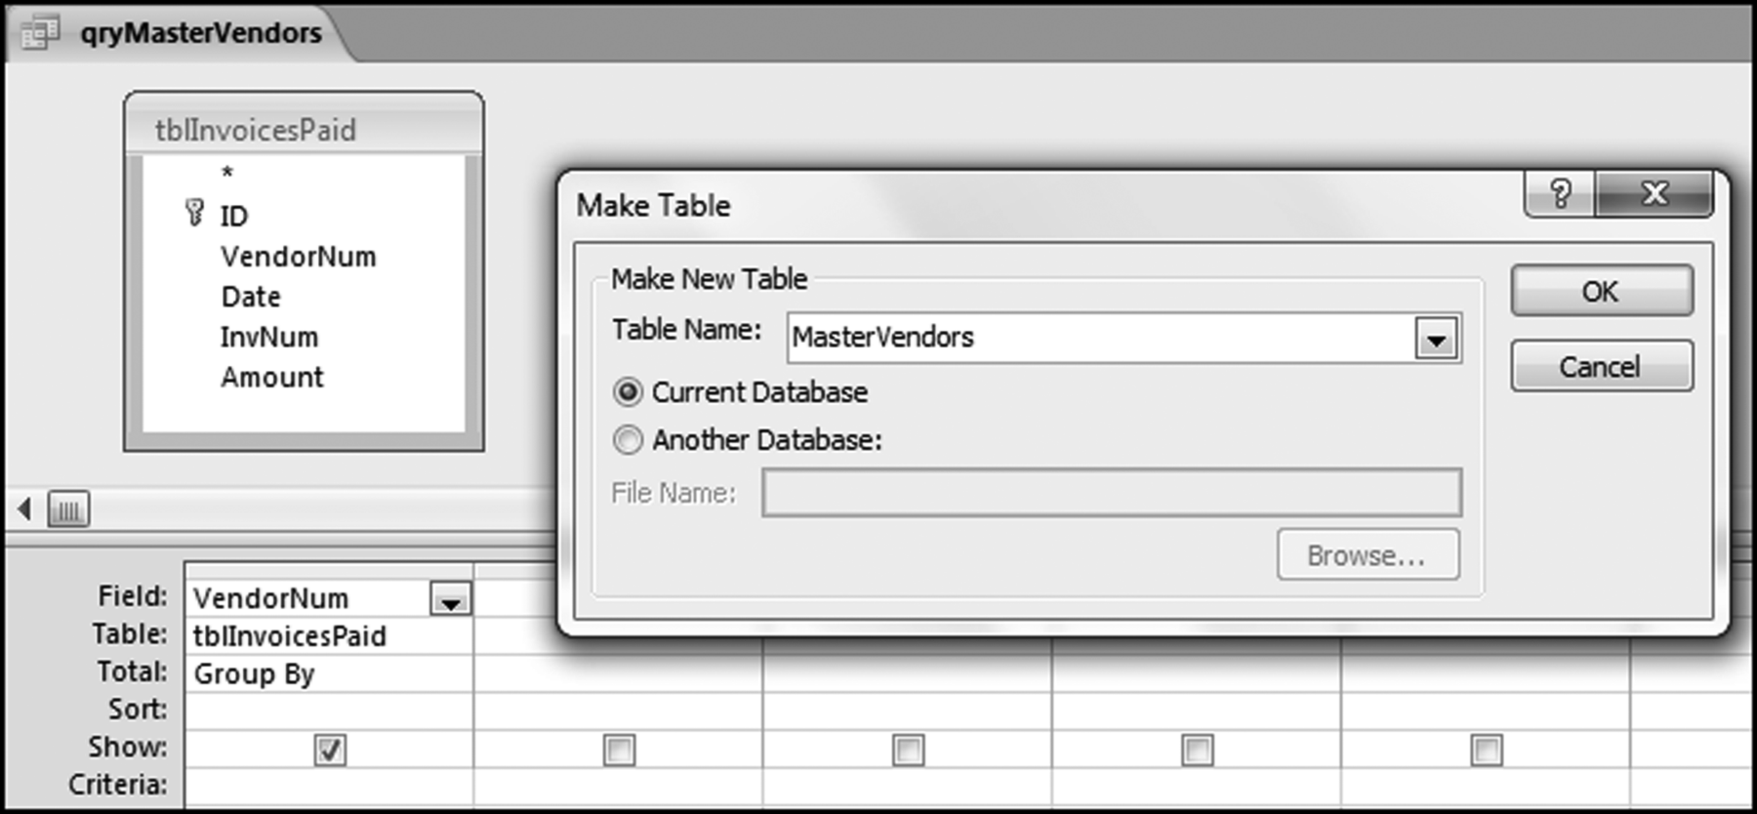Click the query icon beside qryMasterVendors
This screenshot has height=814, width=1757.
click(x=39, y=33)
